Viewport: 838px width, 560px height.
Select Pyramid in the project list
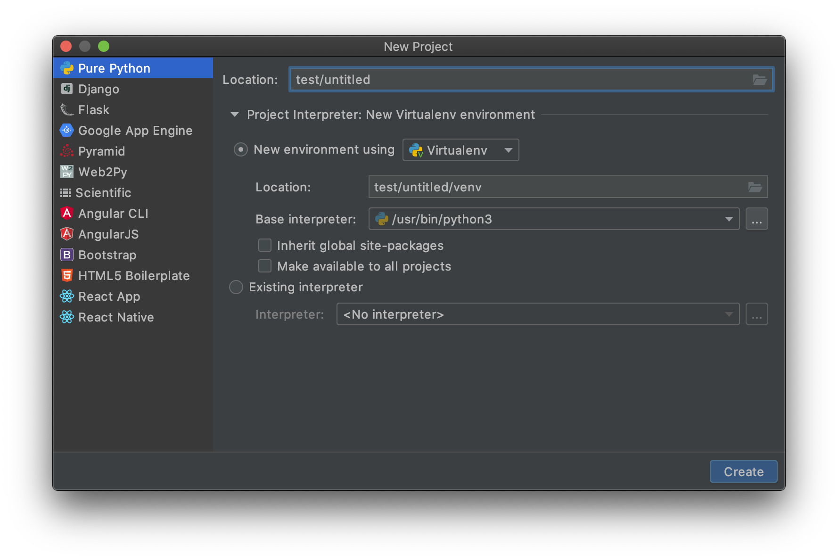coord(133,151)
